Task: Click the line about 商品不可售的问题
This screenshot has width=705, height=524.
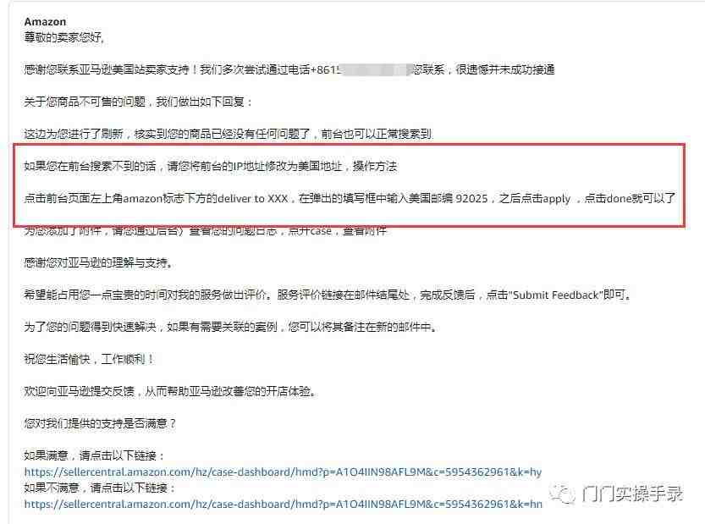Action: (x=138, y=102)
